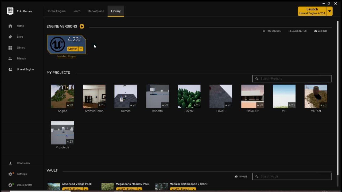Click the ENGINE VERSIONS heading
Screen dimensions: 342x192
[62, 26]
